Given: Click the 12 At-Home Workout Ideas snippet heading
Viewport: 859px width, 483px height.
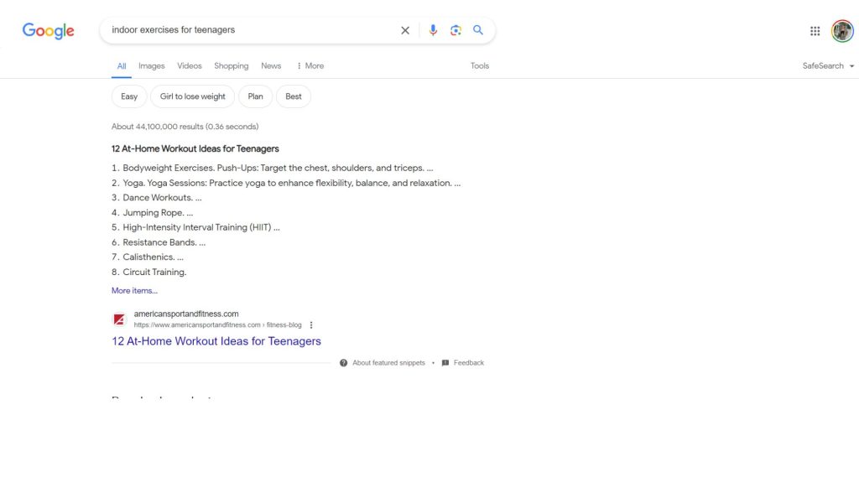Looking at the screenshot, I should 195,149.
